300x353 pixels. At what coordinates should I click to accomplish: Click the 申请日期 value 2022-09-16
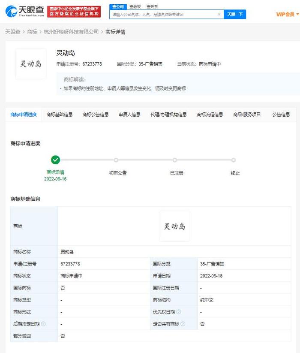(x=211, y=276)
